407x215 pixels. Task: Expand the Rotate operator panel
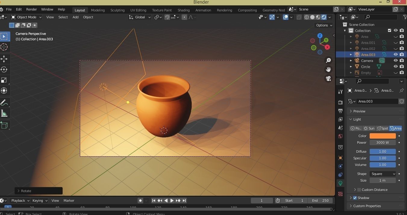tap(39, 191)
